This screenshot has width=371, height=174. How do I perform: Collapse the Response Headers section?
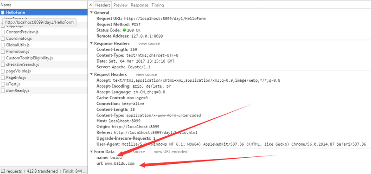click(91, 44)
